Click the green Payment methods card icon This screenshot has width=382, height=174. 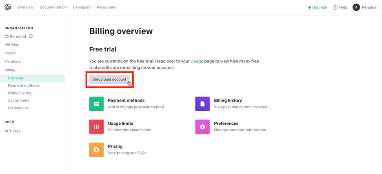point(96,104)
